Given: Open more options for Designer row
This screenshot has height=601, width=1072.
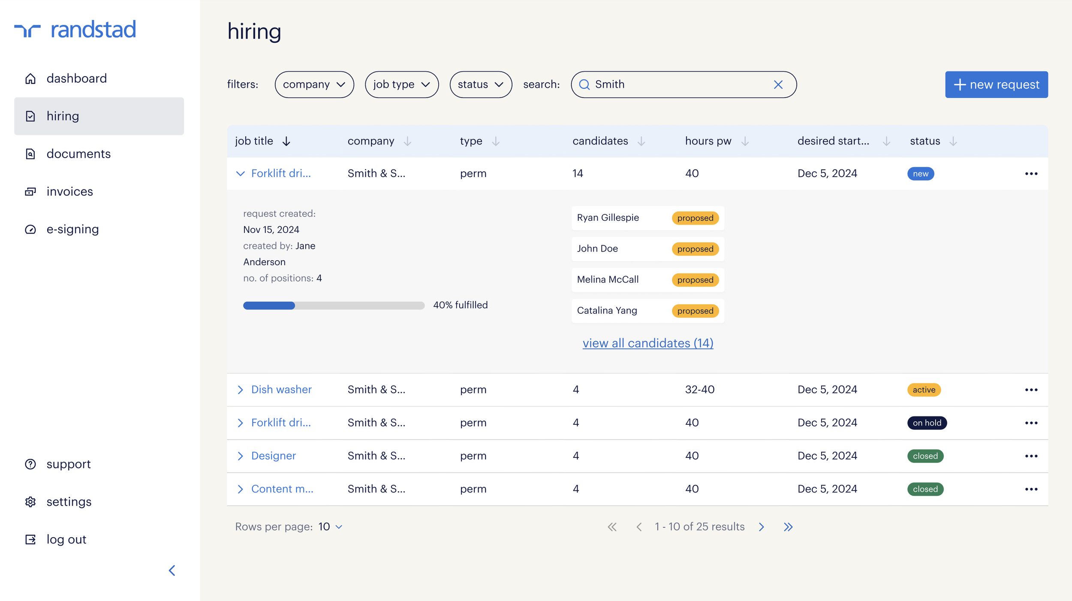Looking at the screenshot, I should tap(1031, 456).
